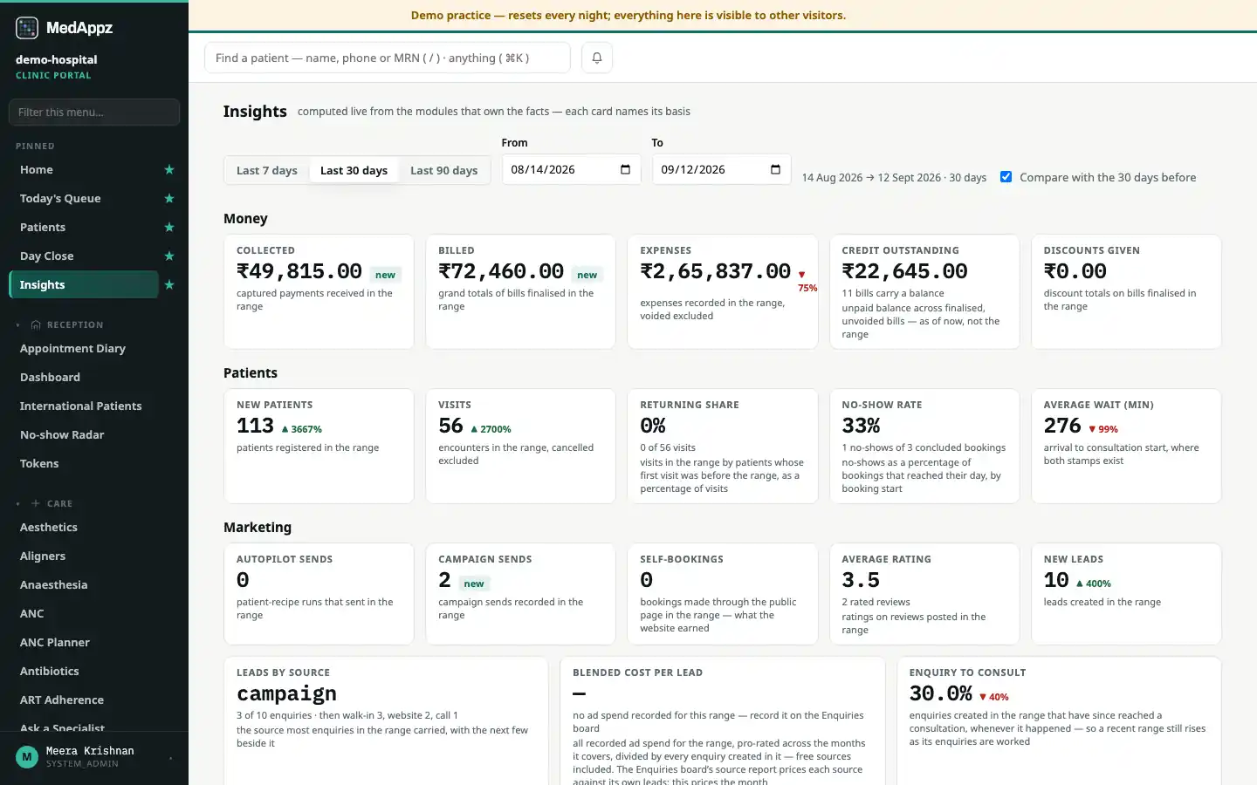This screenshot has width=1257, height=785.
Task: Click the Credit Outstanding amount ₹22,645.00
Action: point(904,271)
